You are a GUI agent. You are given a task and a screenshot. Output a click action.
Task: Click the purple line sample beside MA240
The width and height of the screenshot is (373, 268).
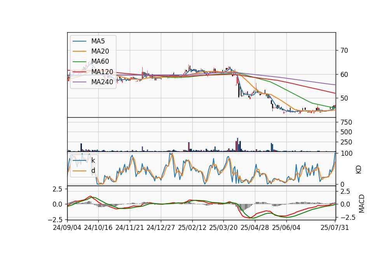pyautogui.click(x=79, y=82)
